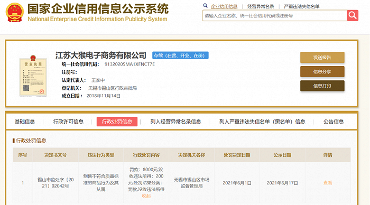Image resolution: width=370 pixels, height=205 pixels.
Task: Open the 行政处罚信息 tab
Action: point(117,122)
